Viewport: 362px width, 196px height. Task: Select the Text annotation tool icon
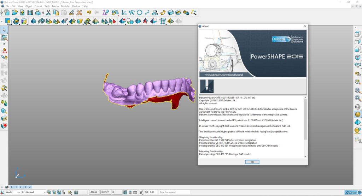[x=154, y=13]
